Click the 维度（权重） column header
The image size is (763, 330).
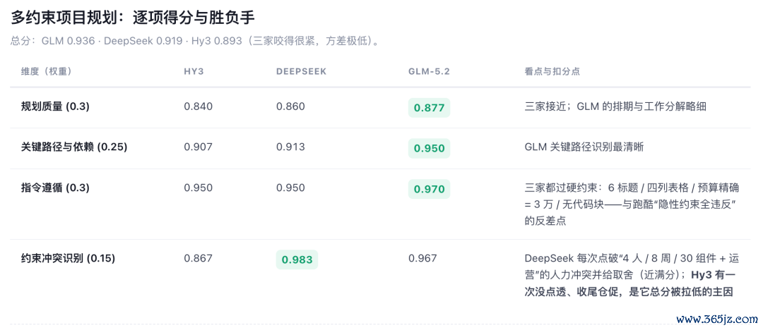click(47, 71)
